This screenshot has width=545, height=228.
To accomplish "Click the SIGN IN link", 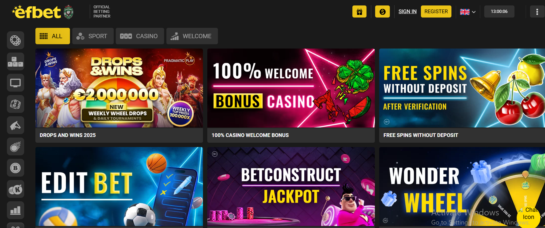I will 407,11.
